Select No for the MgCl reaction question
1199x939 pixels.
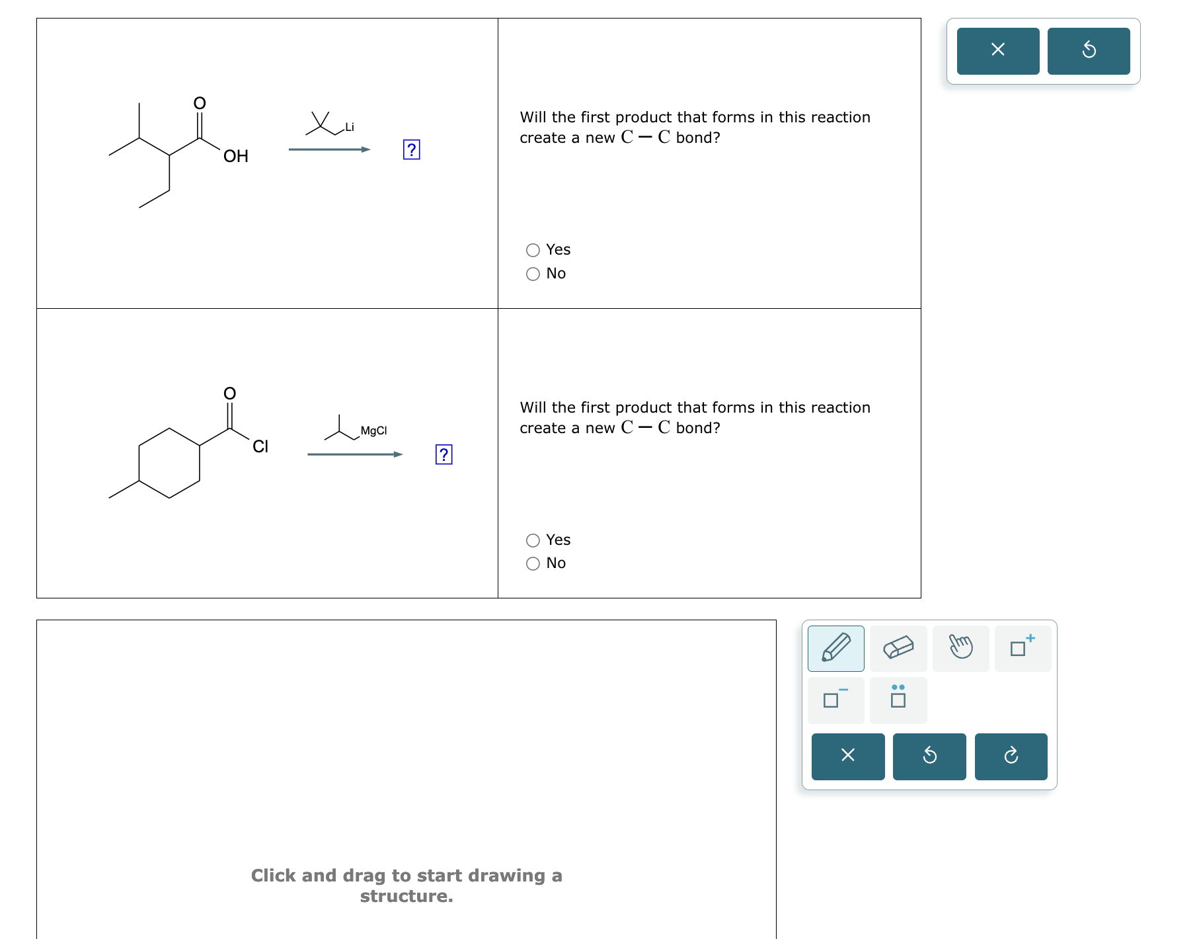pyautogui.click(x=532, y=563)
